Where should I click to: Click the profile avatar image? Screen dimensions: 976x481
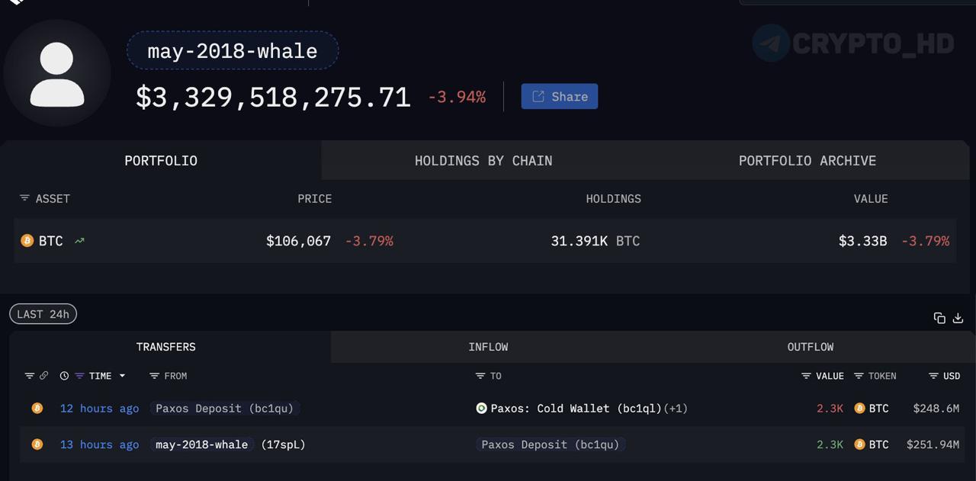[57, 73]
